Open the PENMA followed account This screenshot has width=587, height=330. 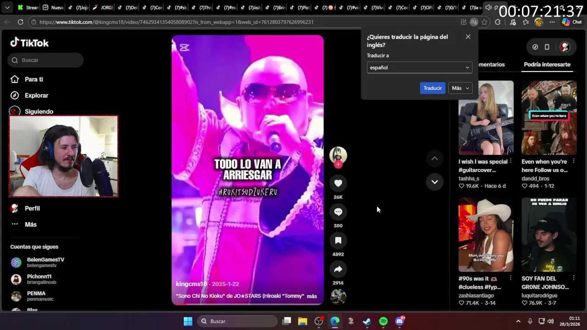click(x=32, y=296)
